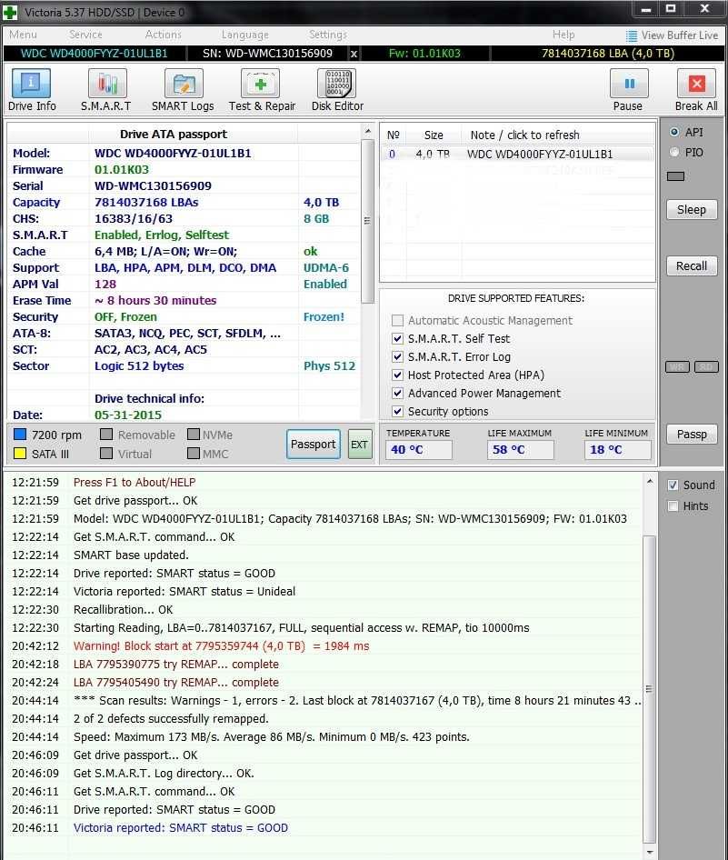This screenshot has width=728, height=860.
Task: Click the Size column header
Action: click(x=434, y=135)
